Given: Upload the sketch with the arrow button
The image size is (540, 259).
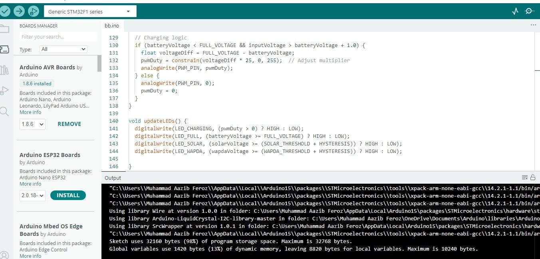Looking at the screenshot, I should click(19, 11).
